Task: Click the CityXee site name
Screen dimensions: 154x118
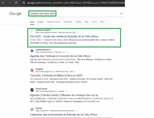Action: (39, 108)
